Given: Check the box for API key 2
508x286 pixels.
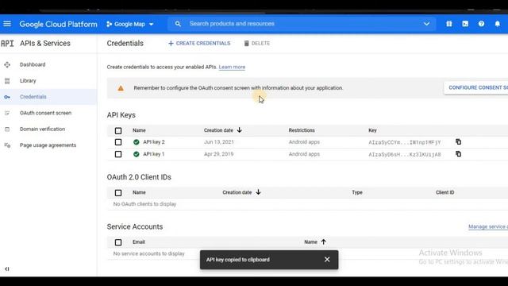Looking at the screenshot, I should [118, 142].
